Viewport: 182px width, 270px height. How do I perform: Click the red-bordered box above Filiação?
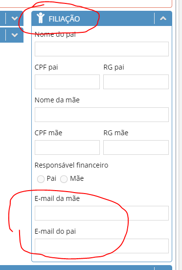tap(86, 4)
